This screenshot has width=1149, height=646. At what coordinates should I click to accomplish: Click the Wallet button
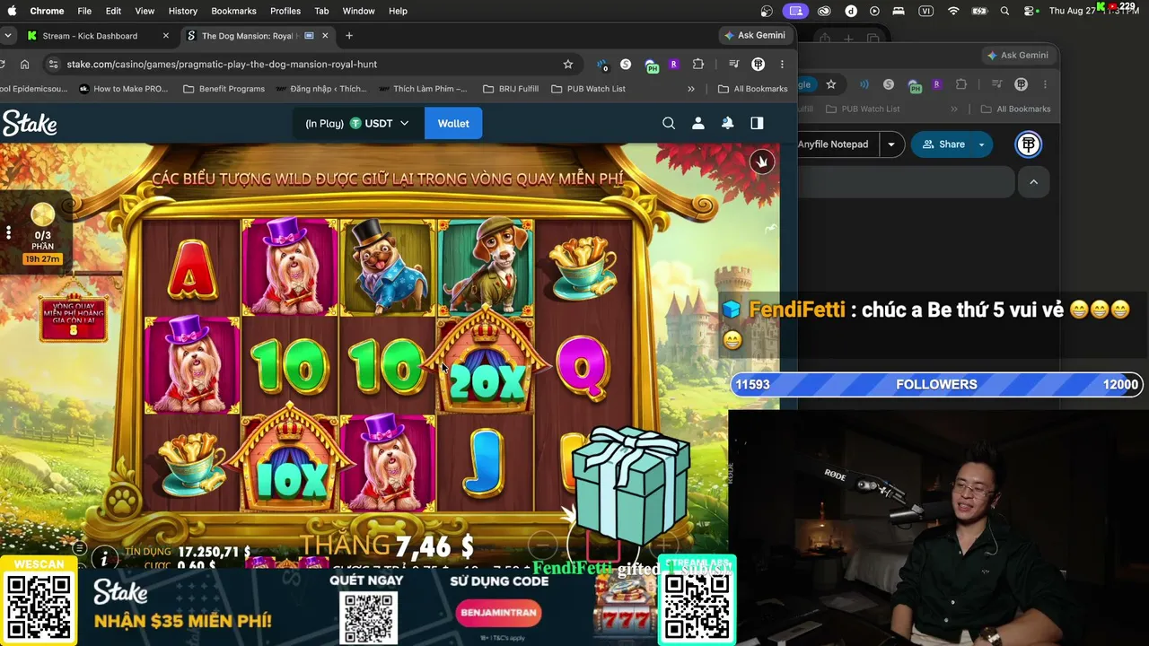(453, 124)
